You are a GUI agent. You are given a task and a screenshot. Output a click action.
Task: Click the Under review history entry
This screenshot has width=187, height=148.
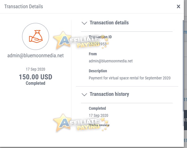click(x=99, y=125)
